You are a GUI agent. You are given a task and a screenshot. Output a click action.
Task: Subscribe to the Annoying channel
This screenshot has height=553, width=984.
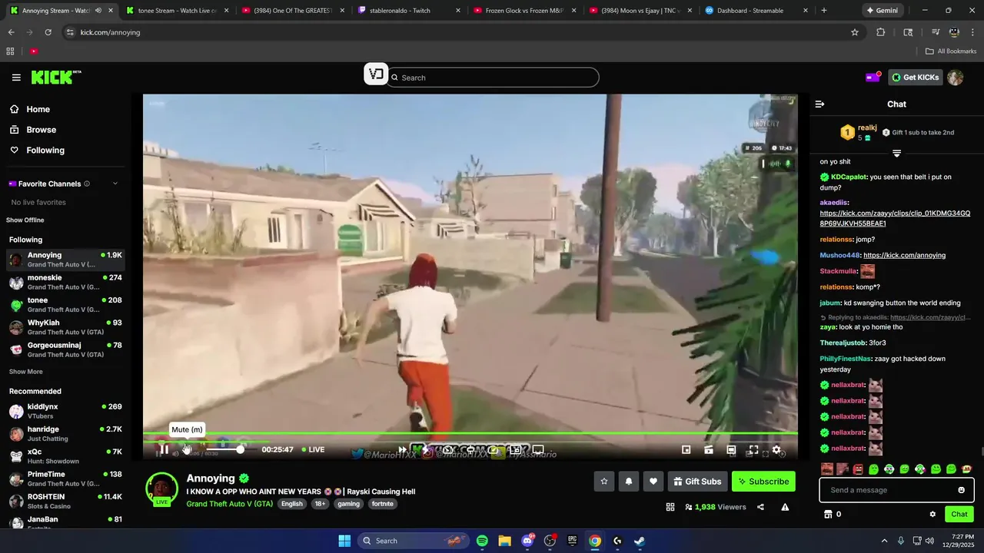pos(763,482)
